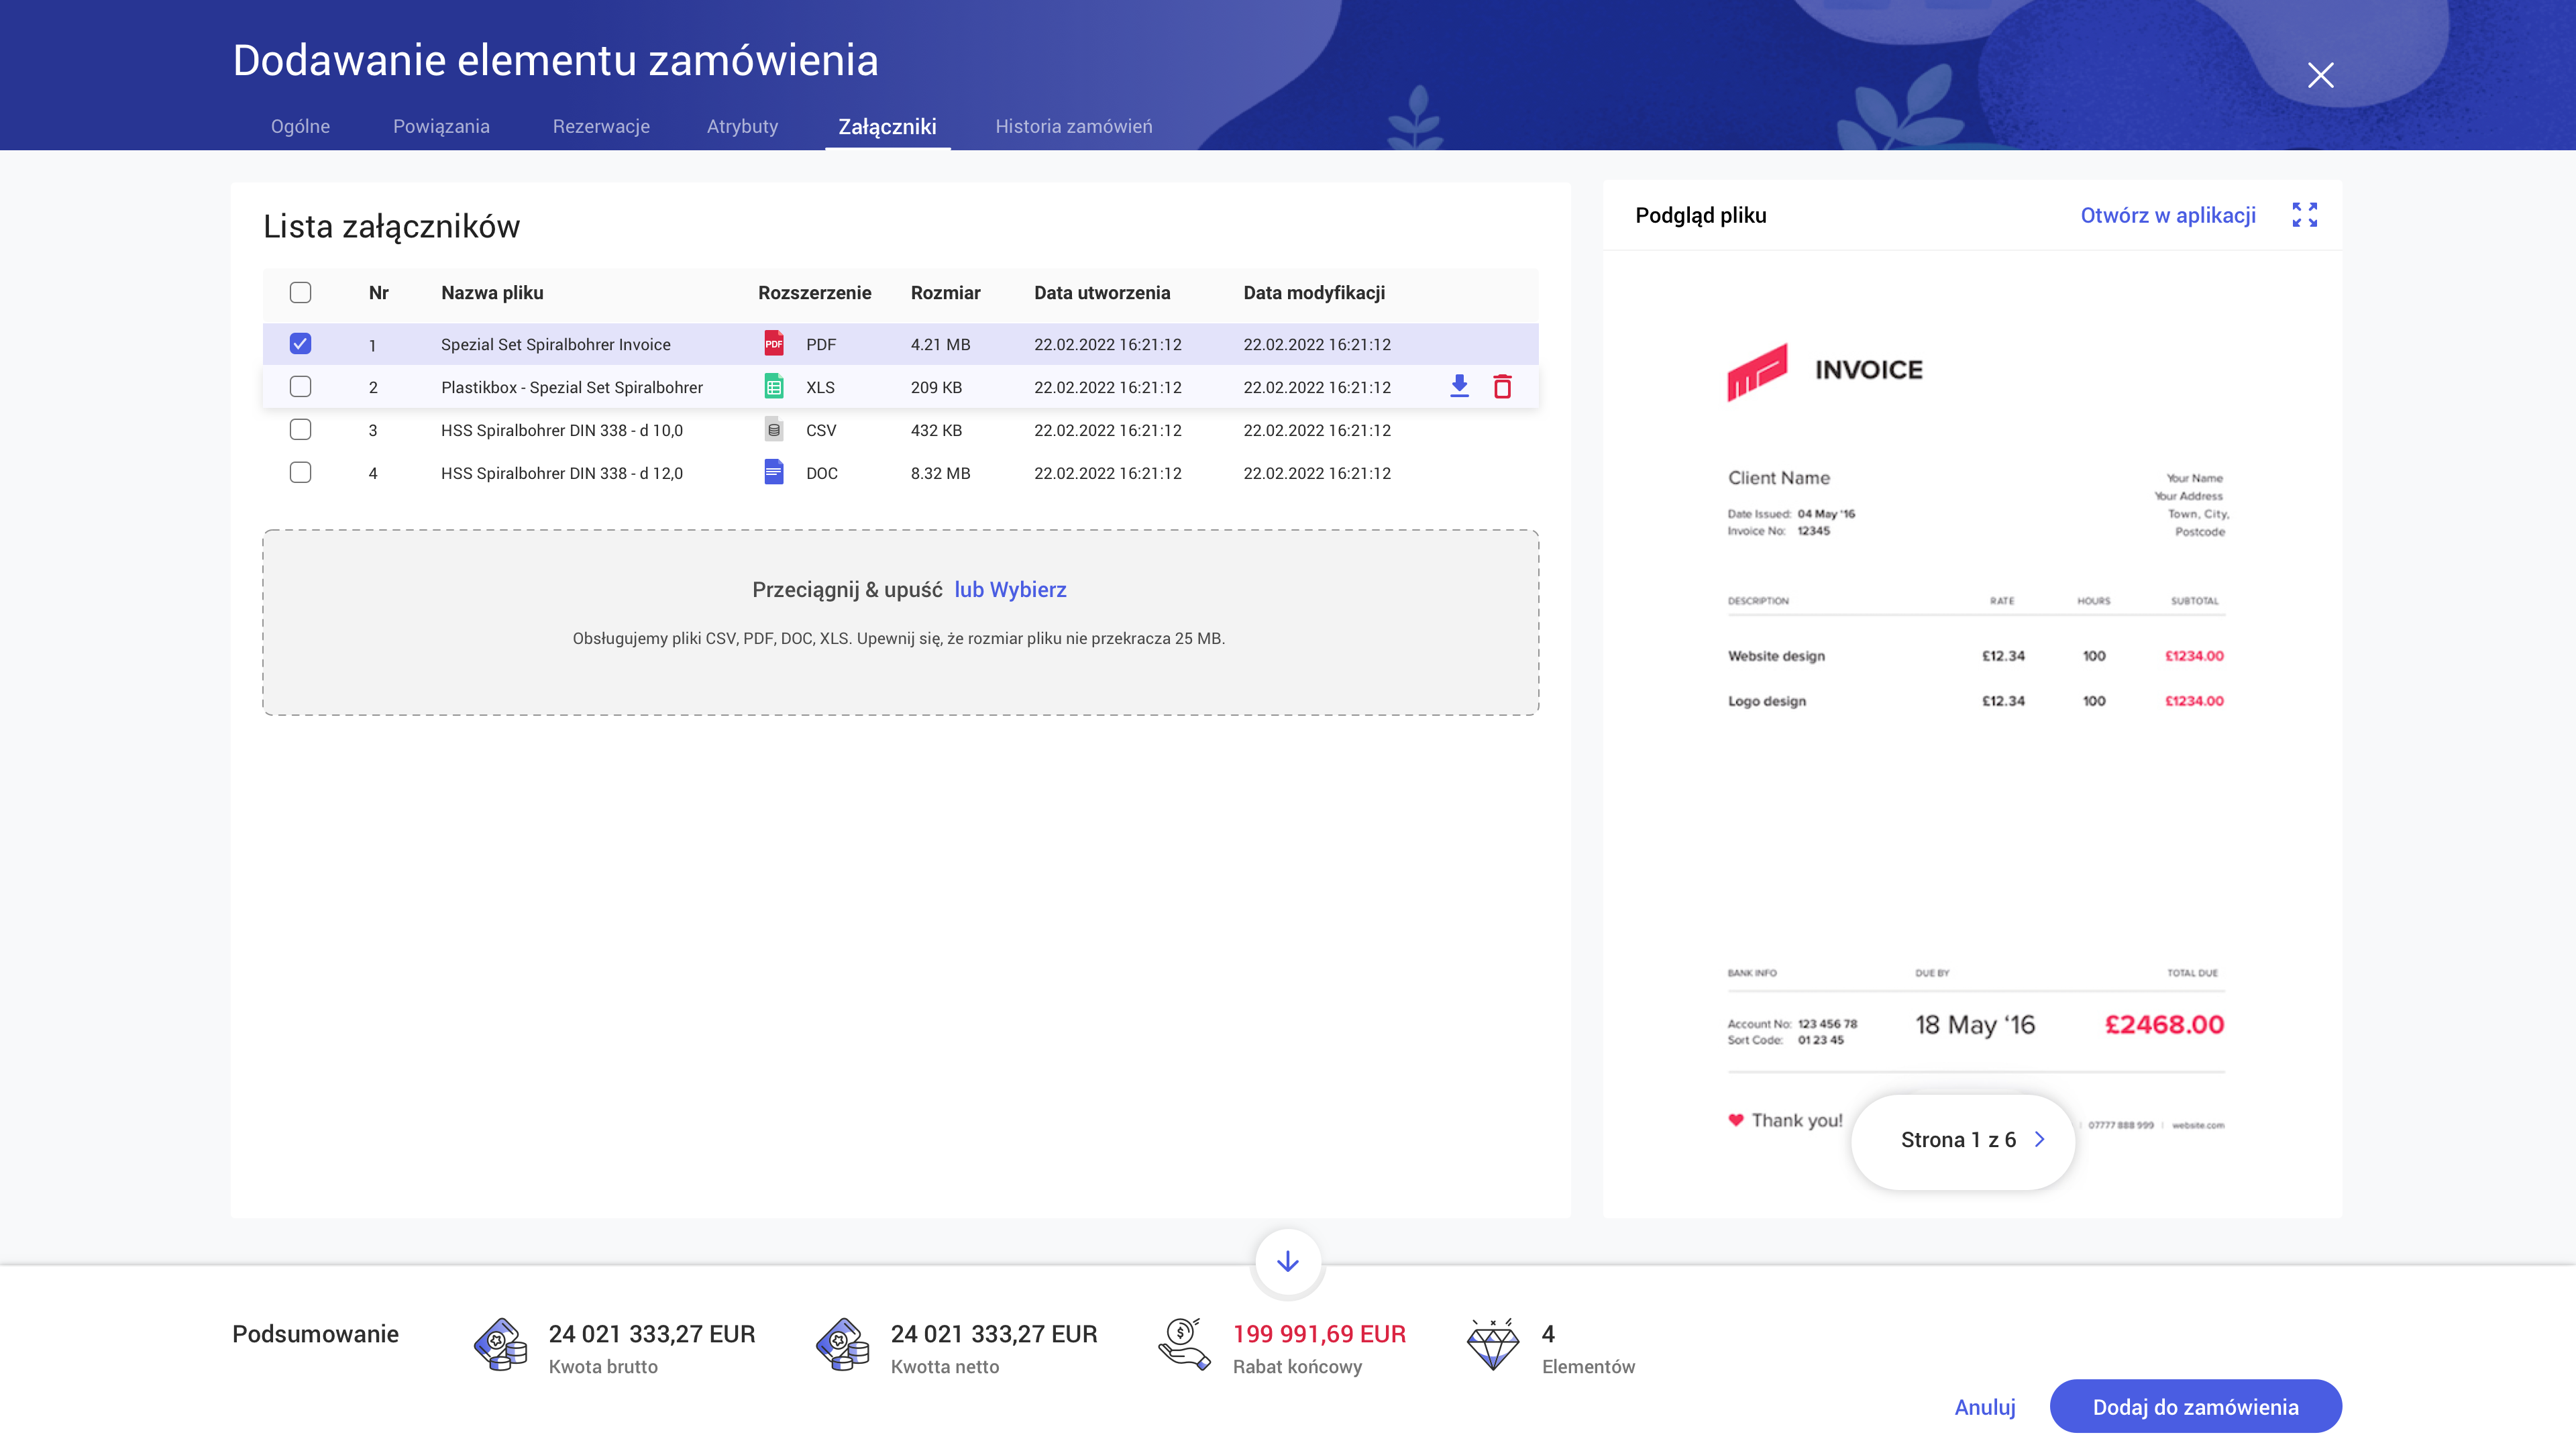Click the gross amount money icon

click(x=500, y=1345)
